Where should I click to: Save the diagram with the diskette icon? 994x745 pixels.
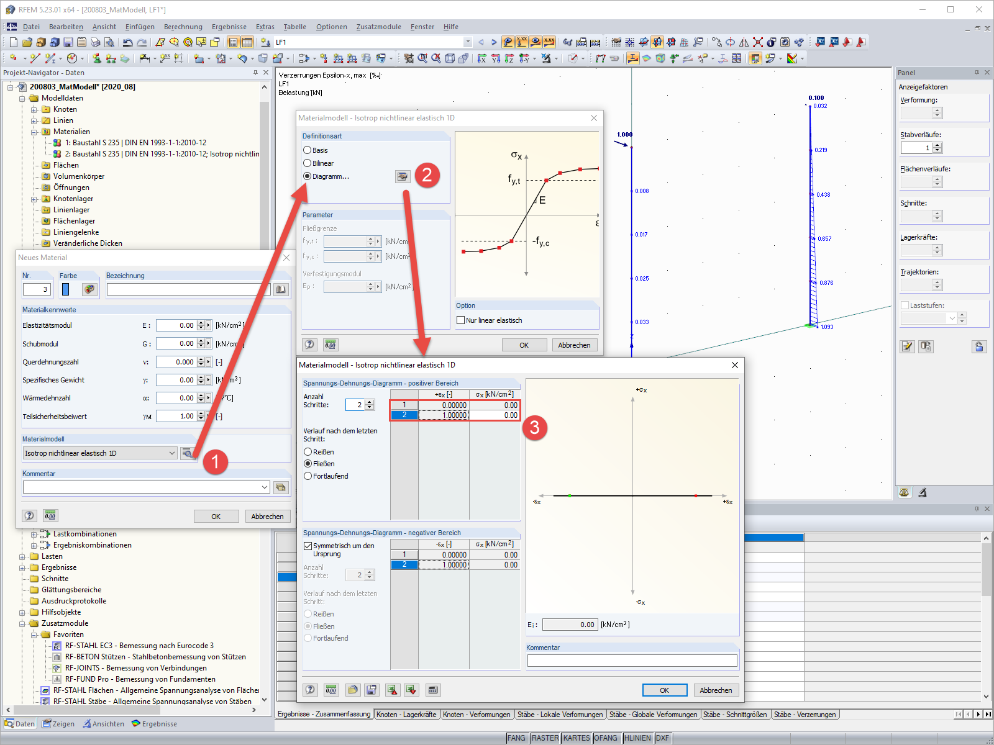click(x=372, y=690)
